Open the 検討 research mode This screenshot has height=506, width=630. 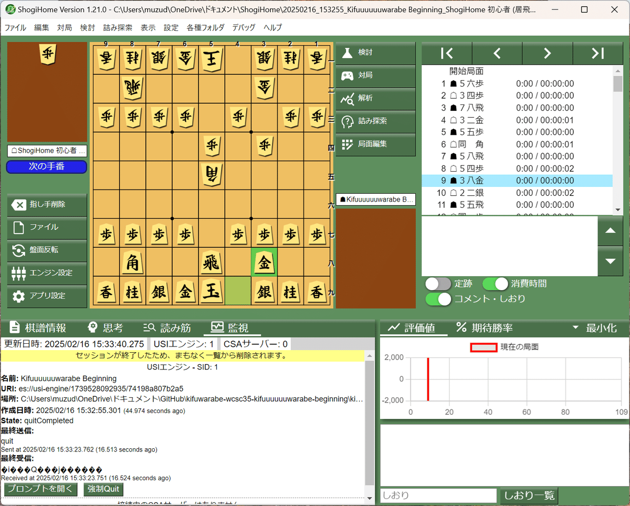coord(375,52)
